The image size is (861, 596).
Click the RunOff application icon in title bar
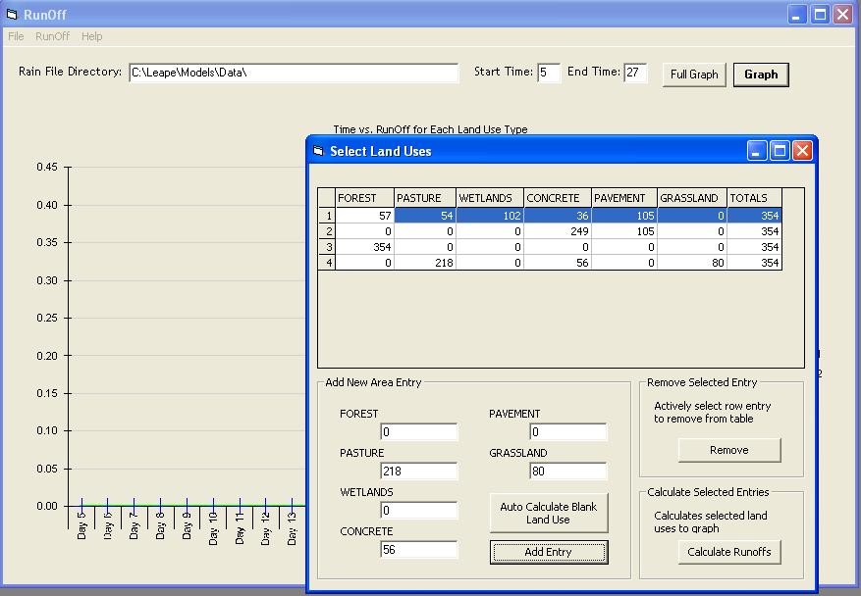pyautogui.click(x=13, y=14)
